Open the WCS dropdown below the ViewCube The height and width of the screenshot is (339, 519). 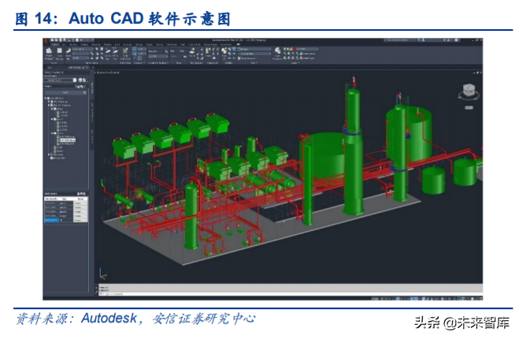[x=469, y=108]
